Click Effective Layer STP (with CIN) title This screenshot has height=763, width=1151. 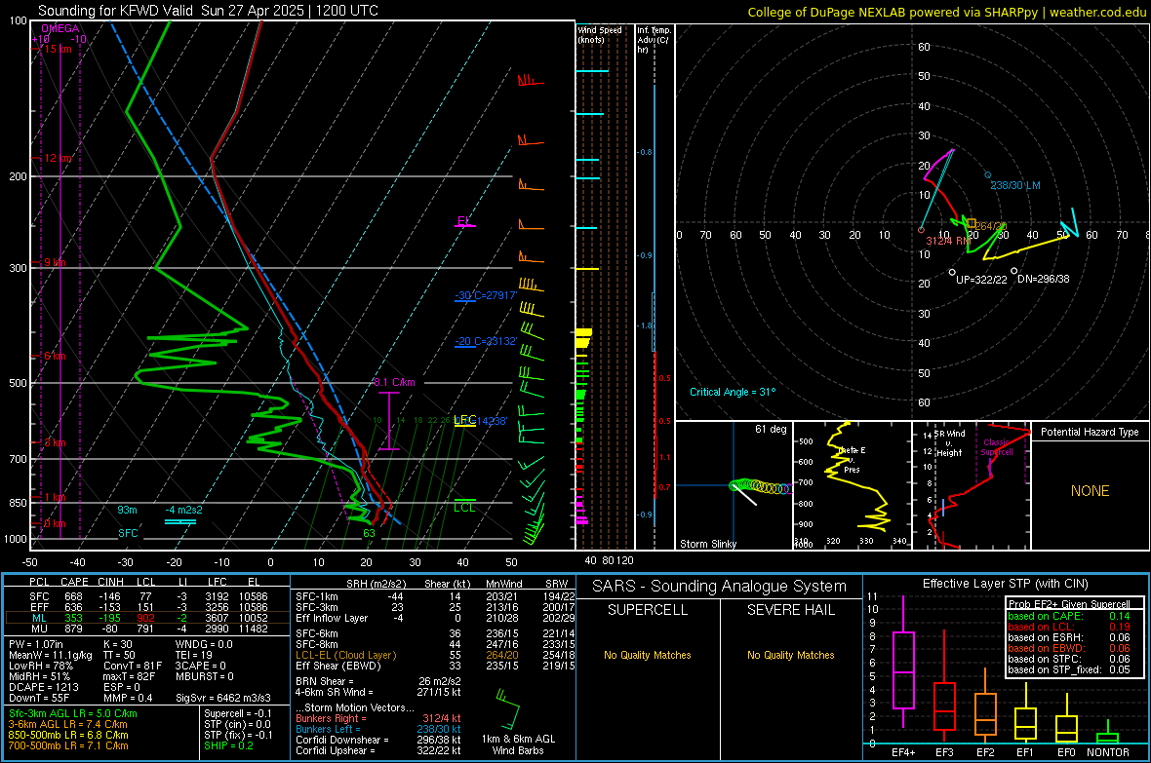1005,584
